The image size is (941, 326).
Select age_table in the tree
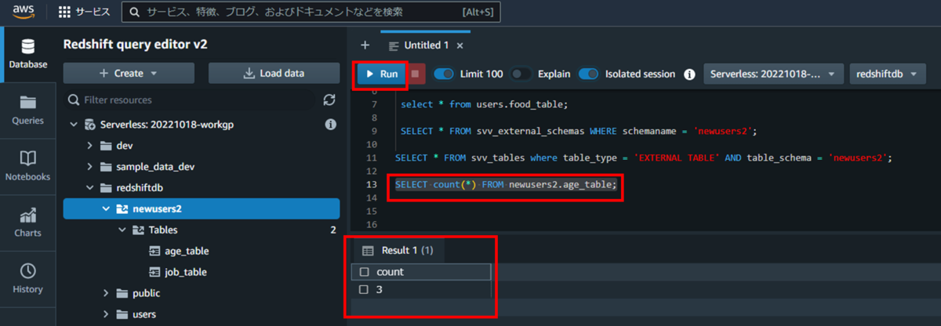coord(187,252)
